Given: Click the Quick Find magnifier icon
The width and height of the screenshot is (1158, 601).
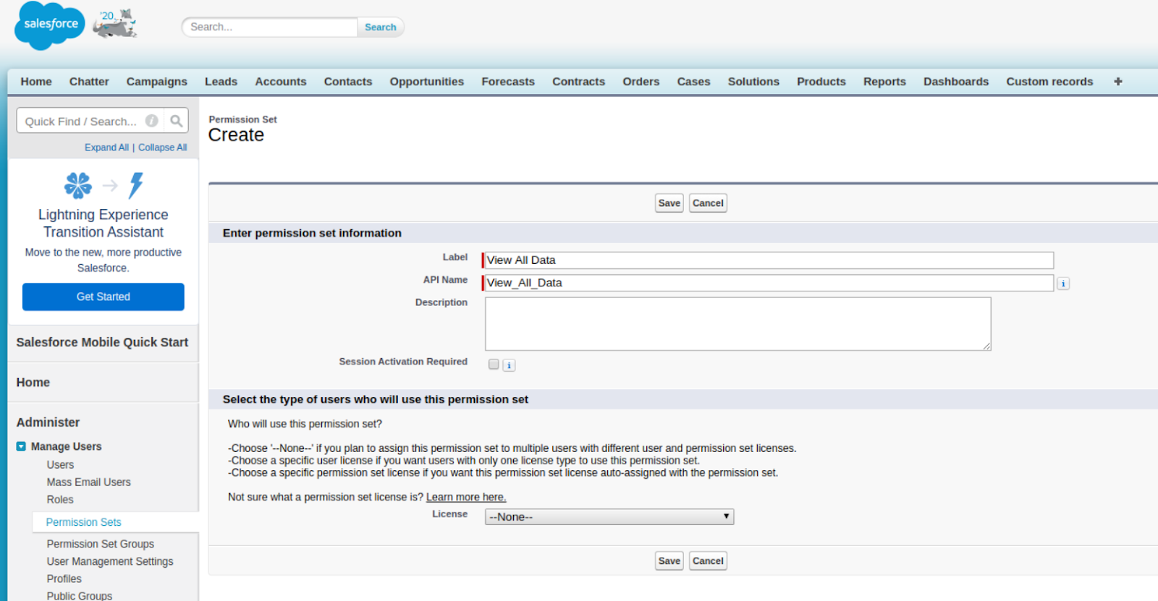Looking at the screenshot, I should pos(176,121).
